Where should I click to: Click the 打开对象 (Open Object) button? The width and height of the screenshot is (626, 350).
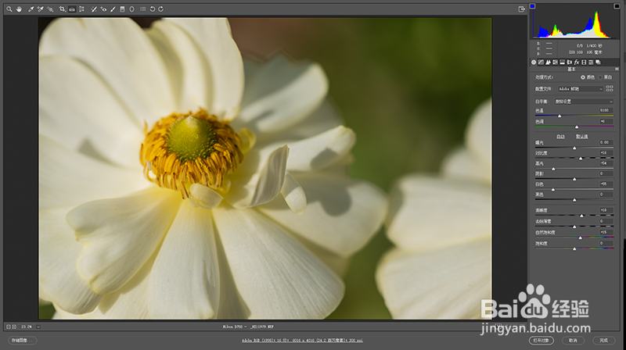pyautogui.click(x=541, y=341)
